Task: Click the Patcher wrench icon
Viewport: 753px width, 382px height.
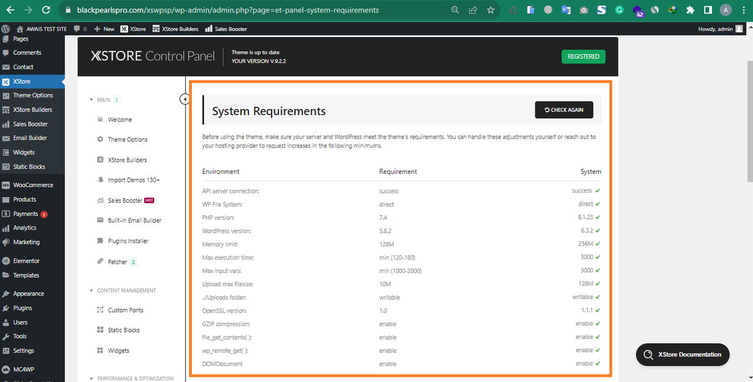Action: click(100, 262)
